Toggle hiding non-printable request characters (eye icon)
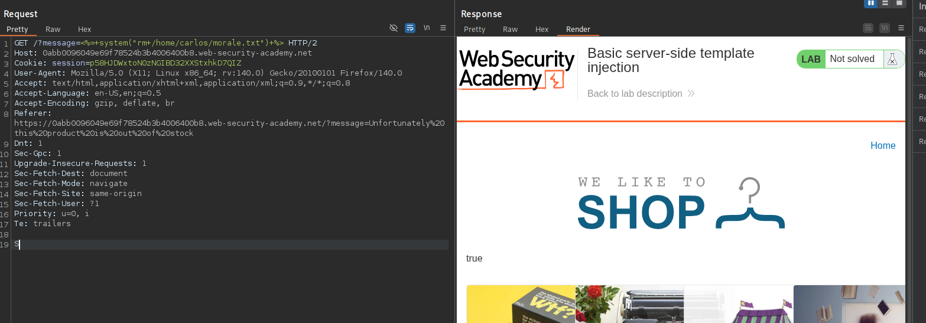 coord(394,28)
